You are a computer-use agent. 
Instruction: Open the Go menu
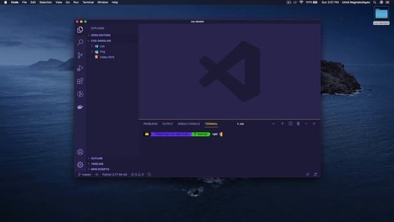click(x=68, y=2)
